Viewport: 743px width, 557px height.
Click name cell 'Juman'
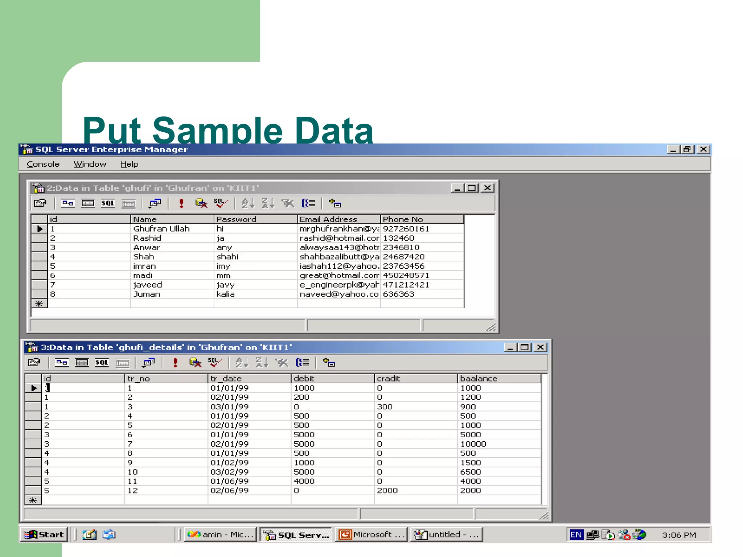click(x=172, y=294)
